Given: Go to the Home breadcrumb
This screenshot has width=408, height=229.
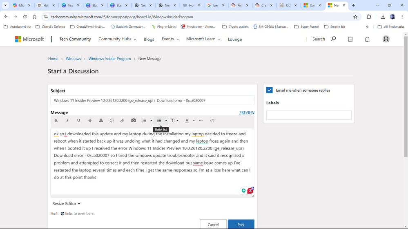Looking at the screenshot, I should [53, 59].
